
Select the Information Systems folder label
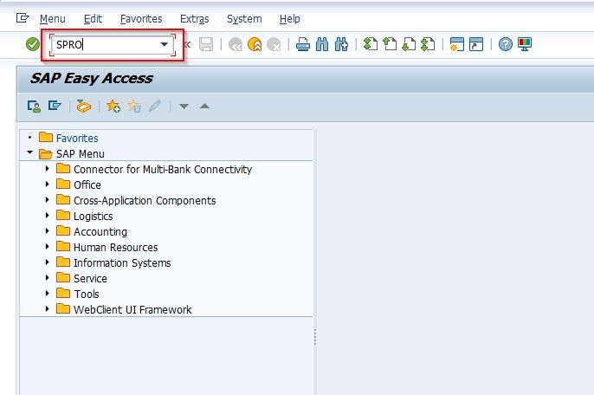pyautogui.click(x=122, y=262)
